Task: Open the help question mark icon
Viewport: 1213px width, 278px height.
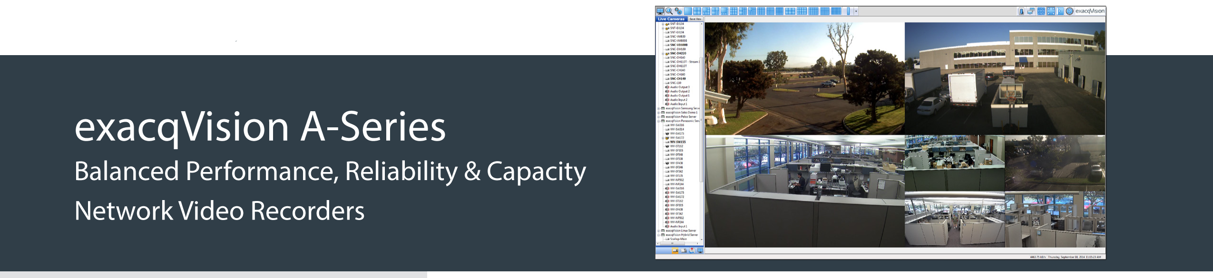Action: 1070,11
